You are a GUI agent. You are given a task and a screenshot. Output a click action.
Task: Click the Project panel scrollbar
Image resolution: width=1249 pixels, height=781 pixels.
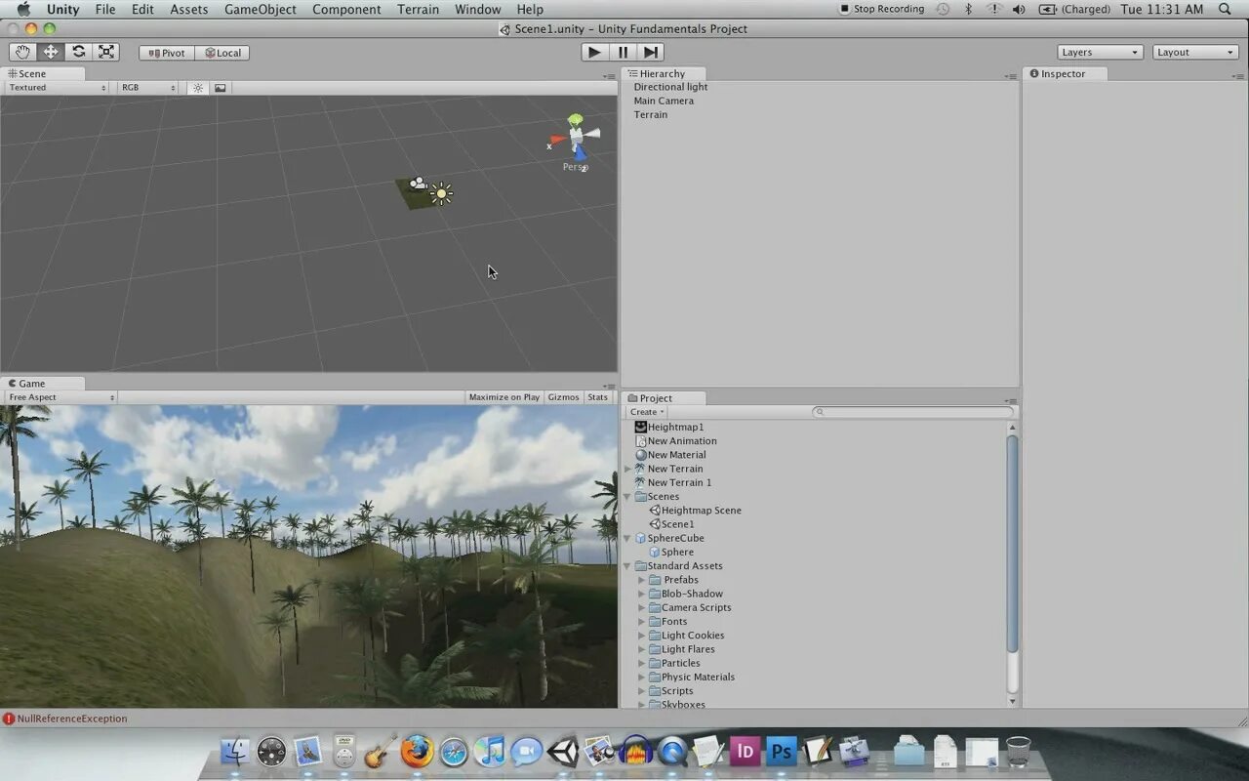(1012, 545)
